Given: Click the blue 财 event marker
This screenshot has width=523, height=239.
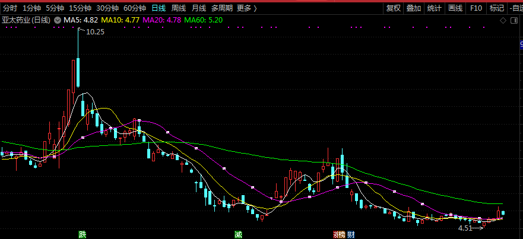Looking at the screenshot, I should [x=351, y=235].
